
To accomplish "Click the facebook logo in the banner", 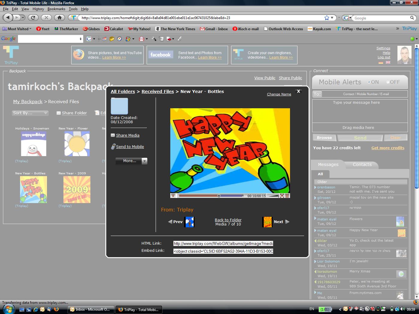I will pyautogui.click(x=161, y=55).
